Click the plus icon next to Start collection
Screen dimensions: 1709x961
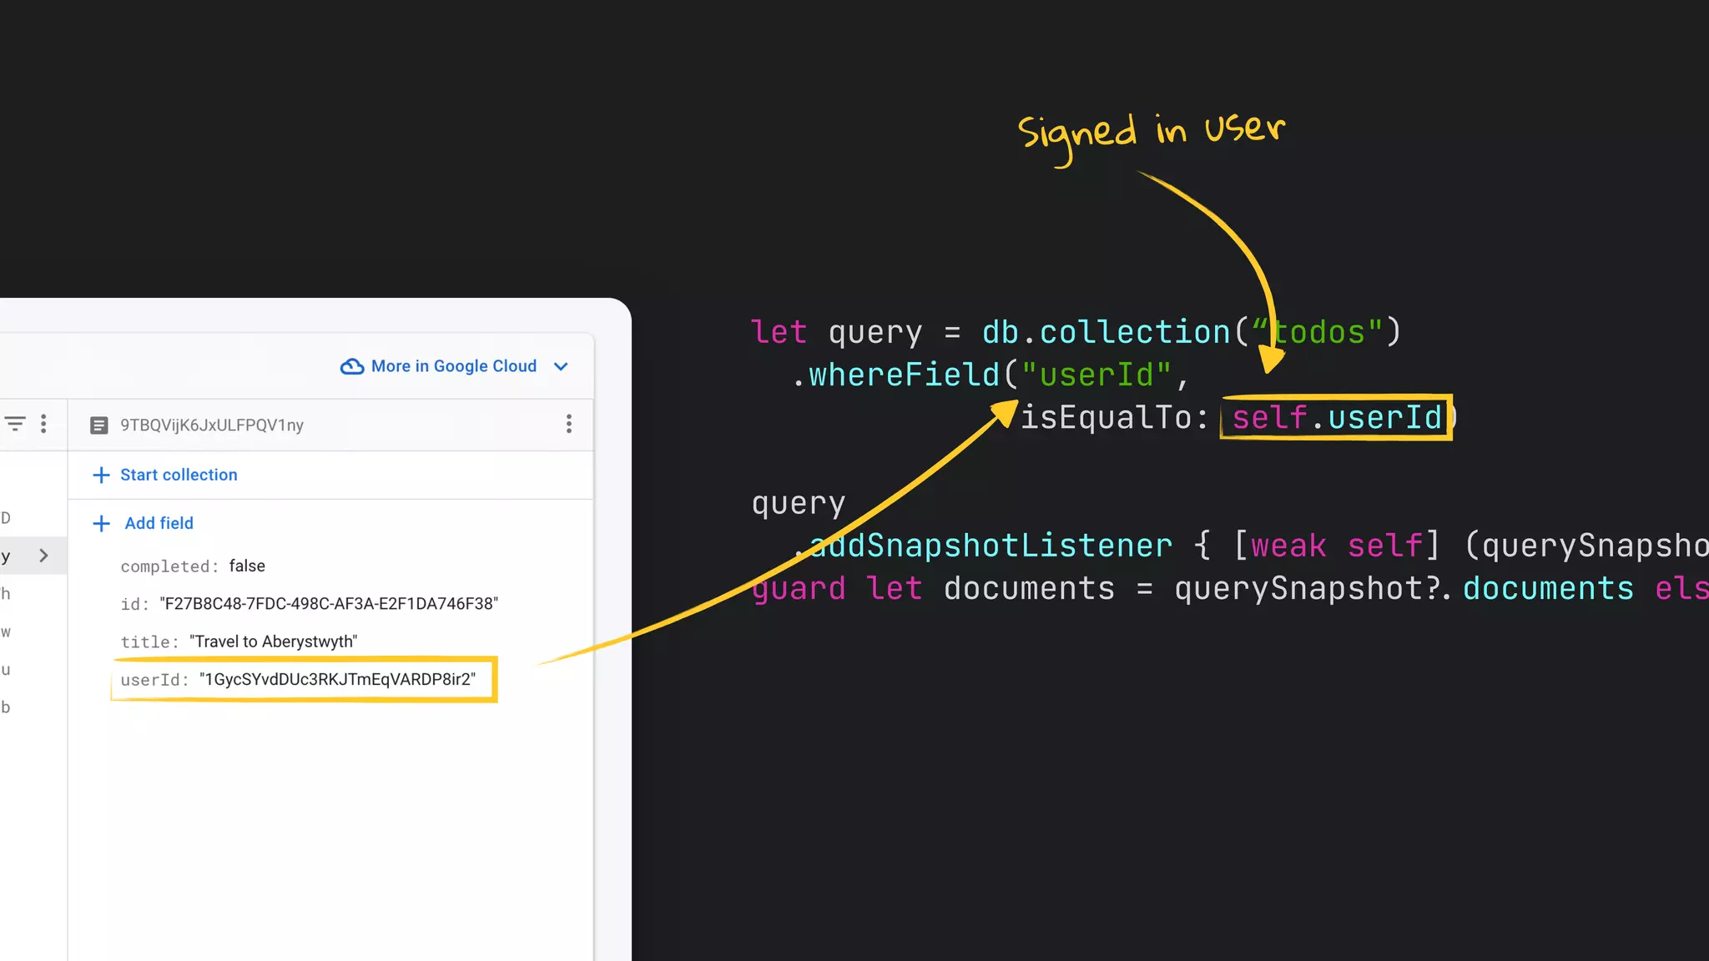click(x=101, y=475)
